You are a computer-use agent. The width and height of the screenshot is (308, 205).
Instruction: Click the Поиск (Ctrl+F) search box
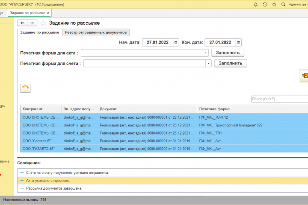click(279, 99)
